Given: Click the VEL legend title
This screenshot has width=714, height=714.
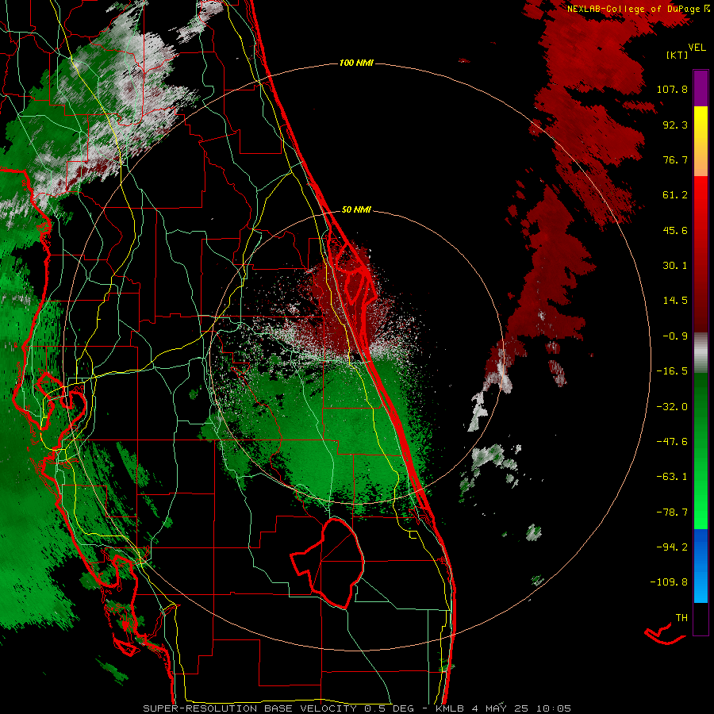Looking at the screenshot, I should pos(697,48).
